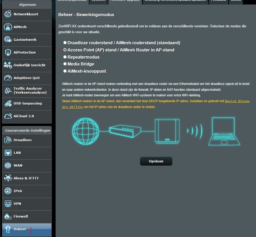
Task: Open LAN settings via its ethernet port icon
Action: (x=8, y=153)
